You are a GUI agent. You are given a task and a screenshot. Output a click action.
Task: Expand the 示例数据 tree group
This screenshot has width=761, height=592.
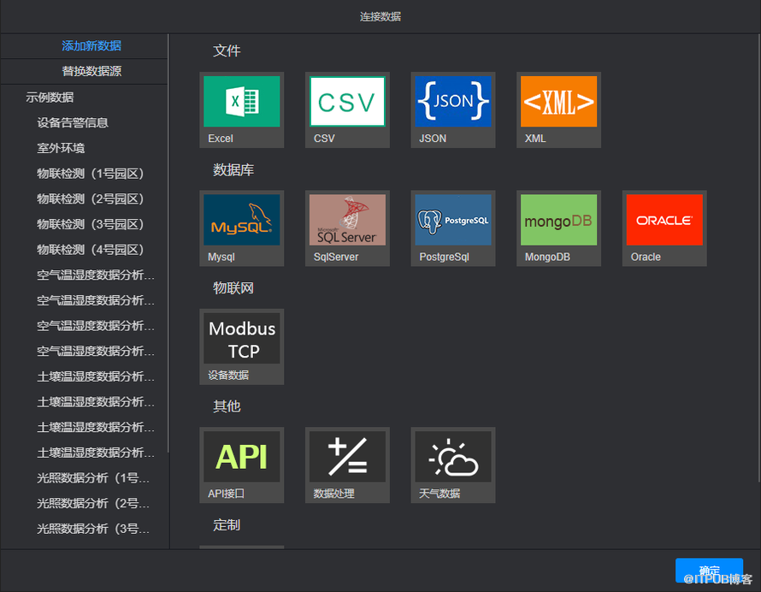pyautogui.click(x=50, y=98)
